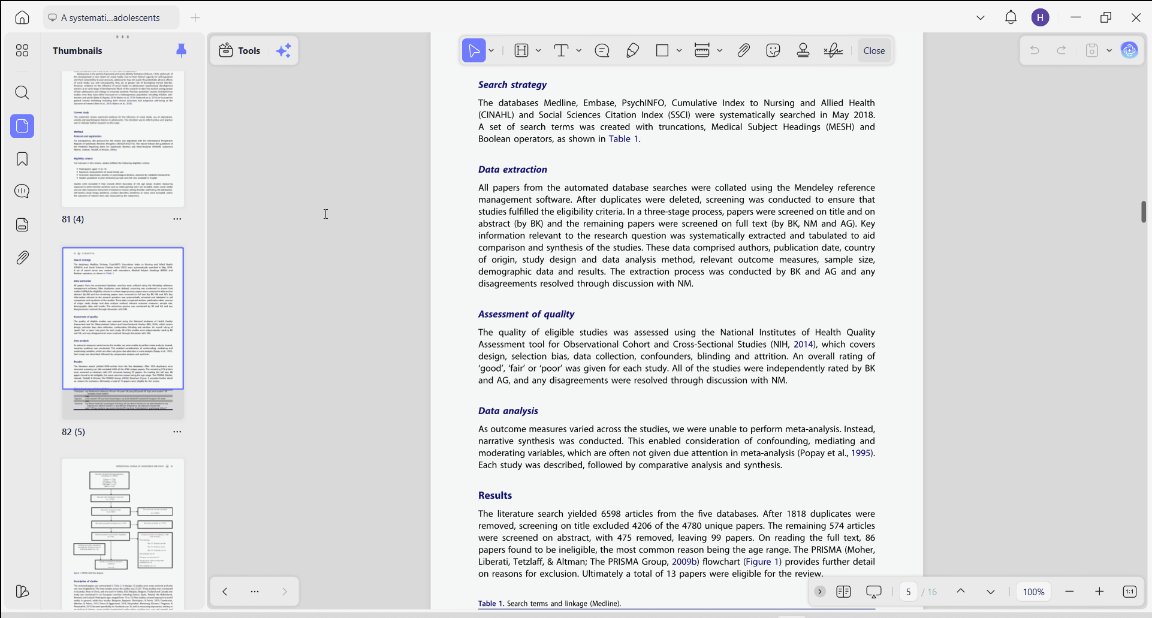Open the AI assistant round icon
1152x618 pixels.
1130,50
